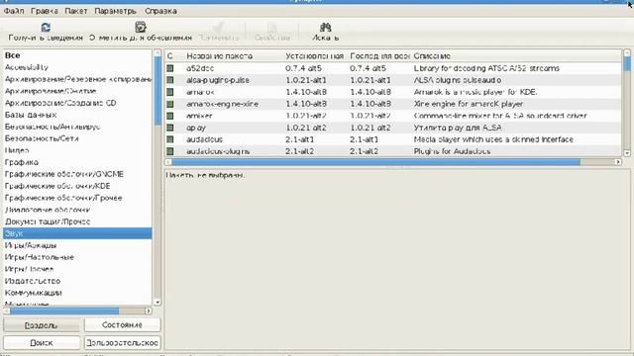Select Архивирование/Создание CD category
Screen dimensions: 634x356
(77, 103)
